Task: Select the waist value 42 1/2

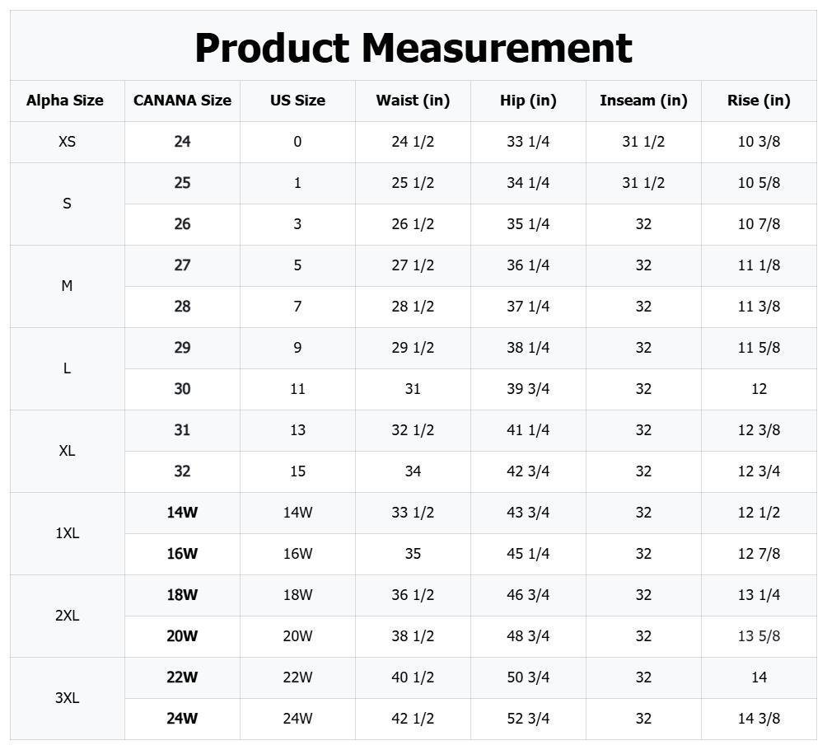Action: (413, 719)
